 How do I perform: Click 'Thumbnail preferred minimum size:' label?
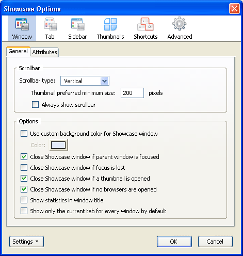(x=73, y=93)
